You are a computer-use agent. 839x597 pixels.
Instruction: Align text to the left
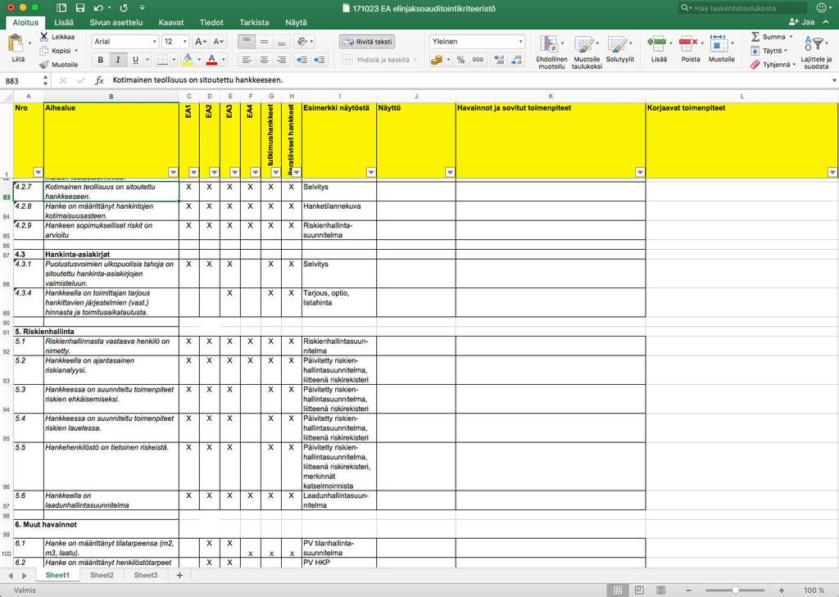[x=246, y=60]
